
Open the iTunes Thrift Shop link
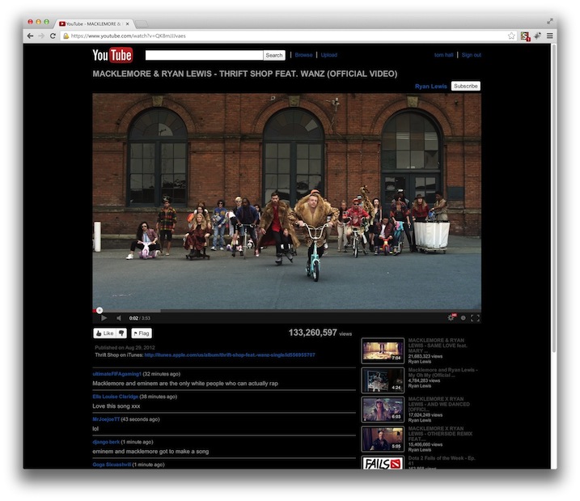(x=230, y=355)
